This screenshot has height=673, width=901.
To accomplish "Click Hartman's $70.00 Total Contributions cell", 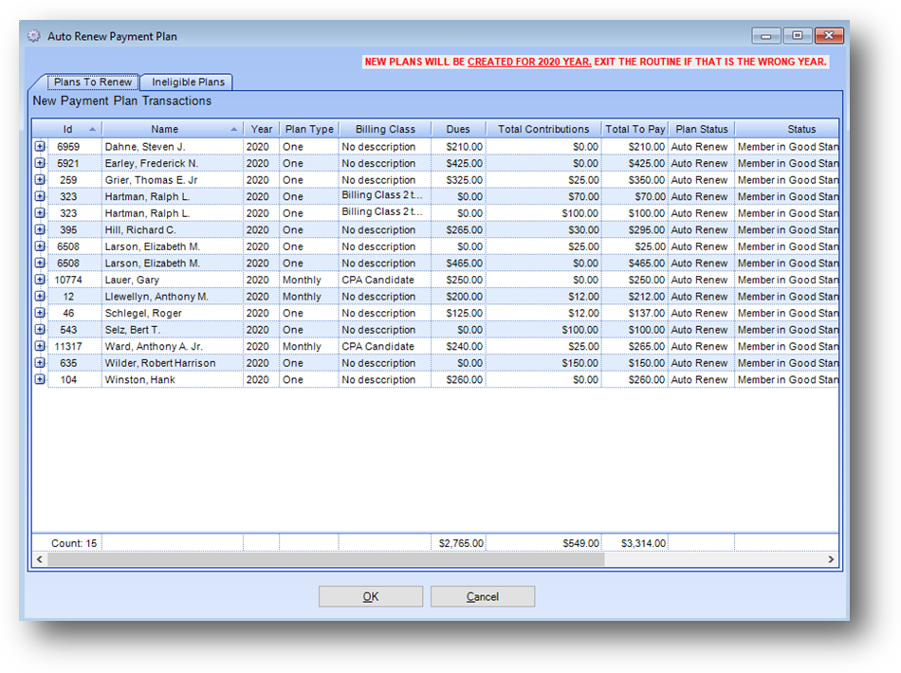I will (x=543, y=196).
